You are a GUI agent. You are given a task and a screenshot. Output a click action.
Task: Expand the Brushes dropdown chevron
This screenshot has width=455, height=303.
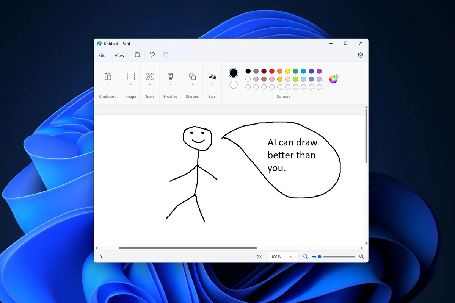coord(171,84)
